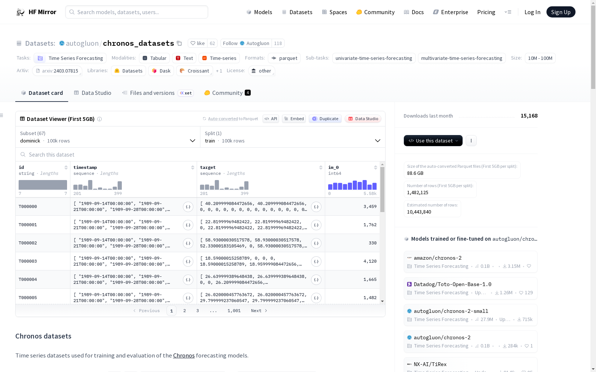Open the Files and versions tab
596x372 pixels.
pos(157,93)
